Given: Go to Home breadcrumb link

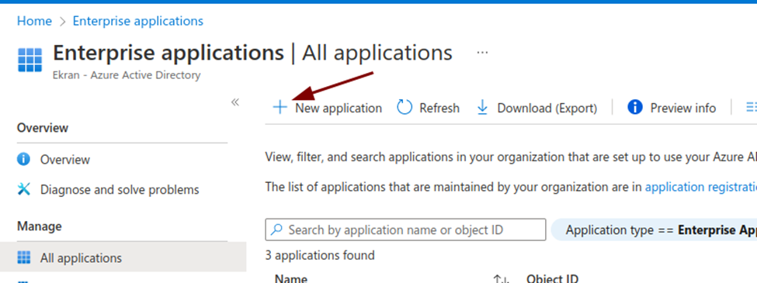Looking at the screenshot, I should point(34,21).
